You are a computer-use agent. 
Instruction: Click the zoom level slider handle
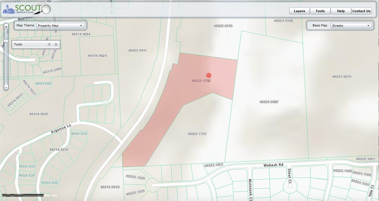6,41
